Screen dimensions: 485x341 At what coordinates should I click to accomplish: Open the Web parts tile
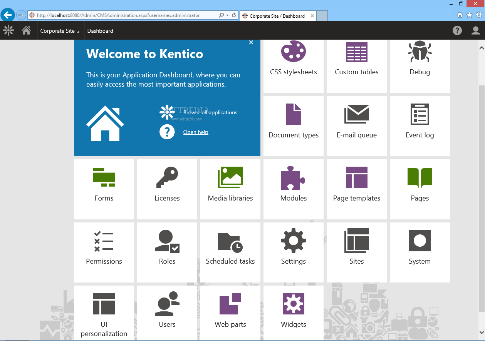[x=230, y=313]
